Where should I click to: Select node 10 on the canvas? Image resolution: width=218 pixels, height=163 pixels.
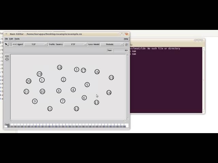[x=42, y=91]
